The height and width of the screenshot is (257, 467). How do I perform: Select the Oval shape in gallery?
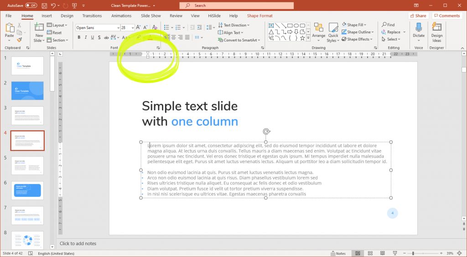click(296, 26)
